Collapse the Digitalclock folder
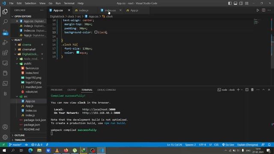This screenshot has height=154, width=274. [x=15, y=54]
